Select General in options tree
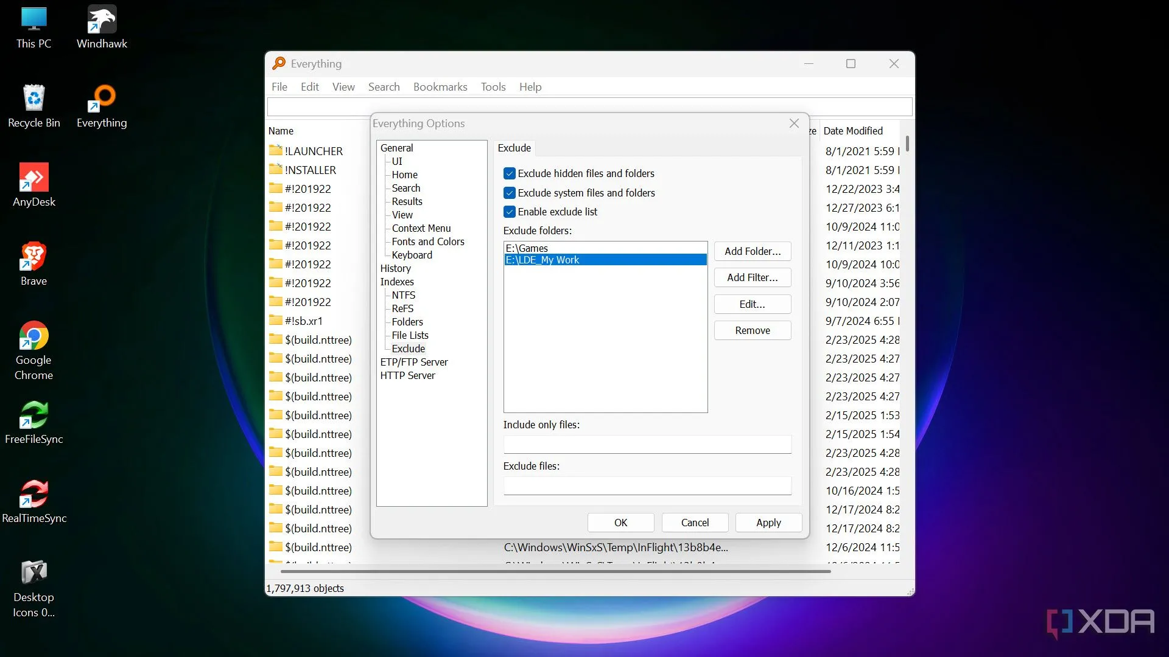The image size is (1169, 657). pyautogui.click(x=396, y=148)
